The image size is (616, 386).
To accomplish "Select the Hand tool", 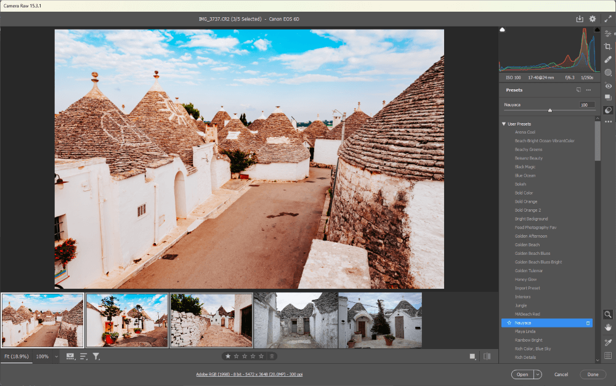I will pyautogui.click(x=608, y=327).
